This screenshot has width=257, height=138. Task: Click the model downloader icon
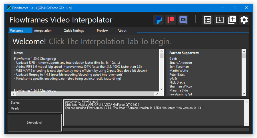(x=220, y=20)
